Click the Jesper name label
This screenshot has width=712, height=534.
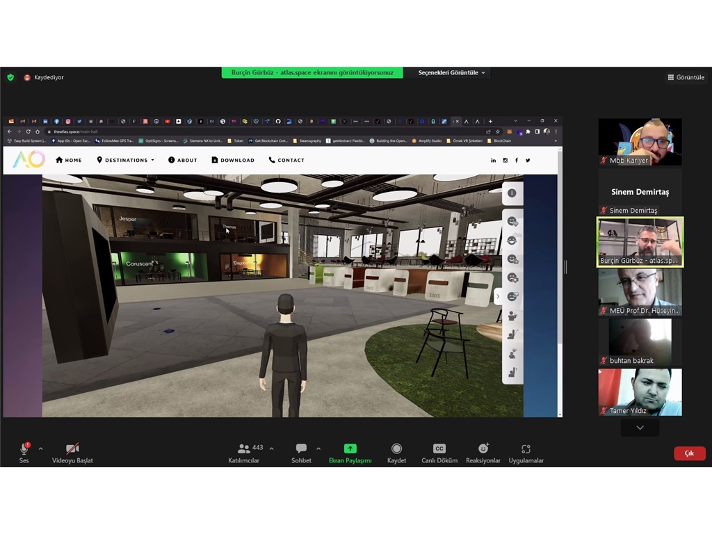(128, 219)
